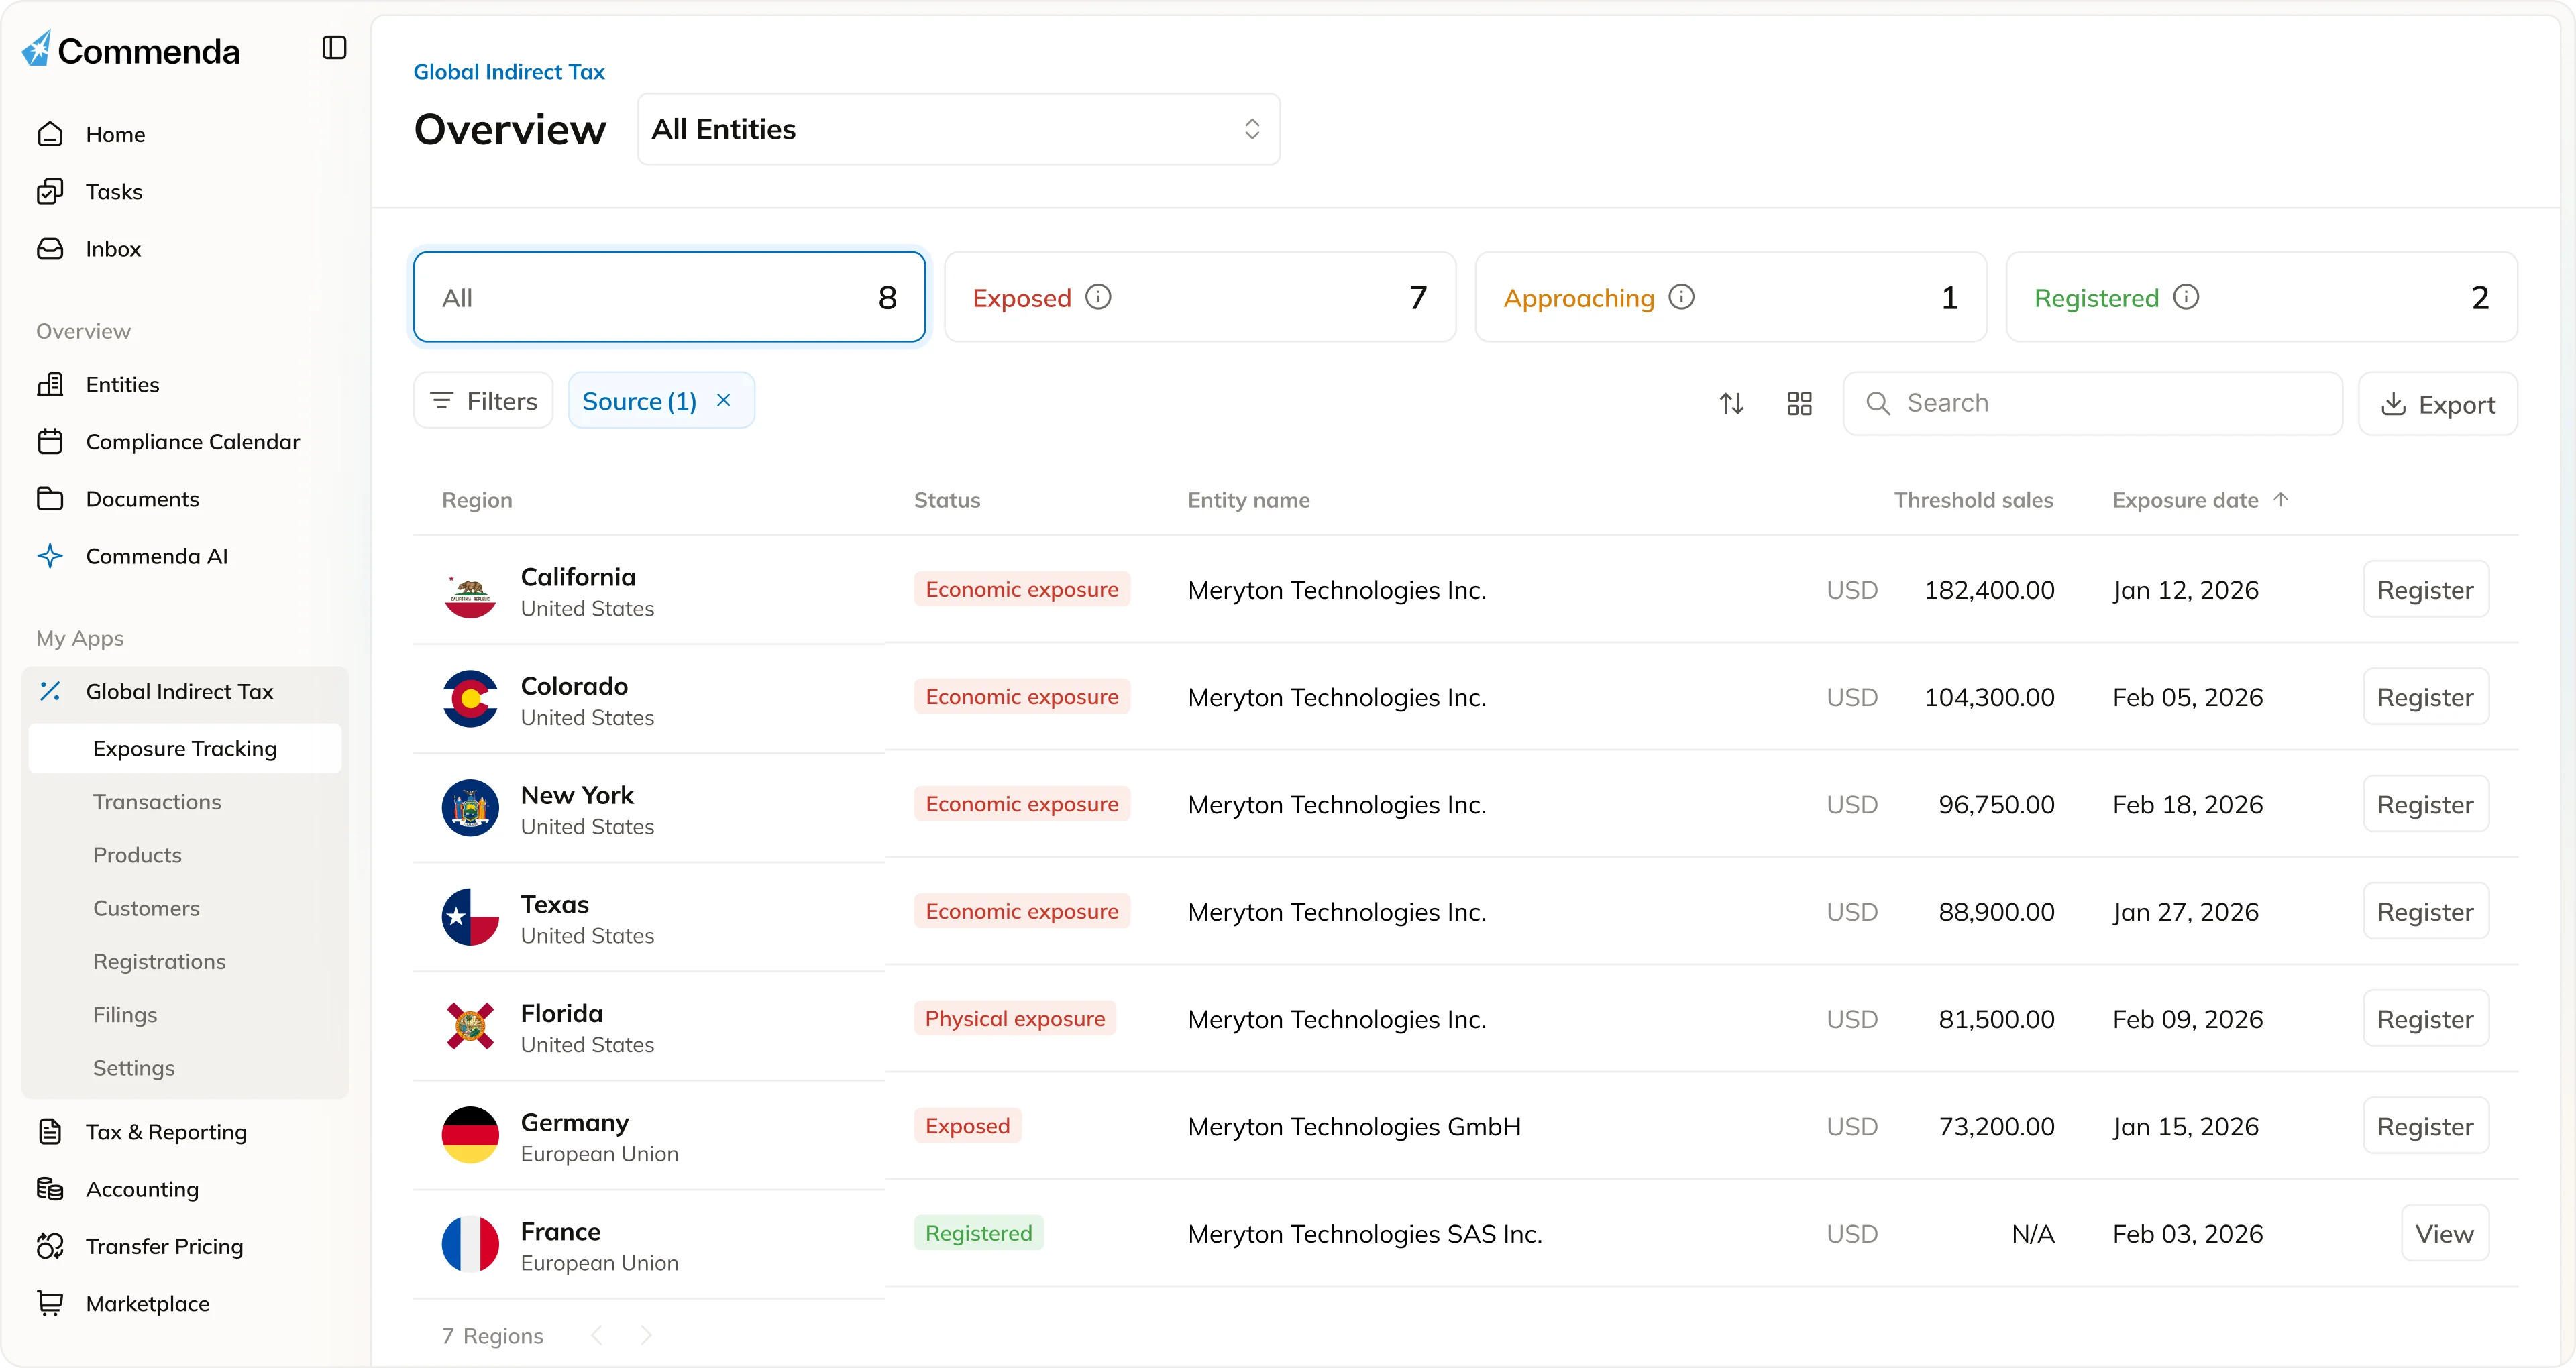
Task: Sort by Region column header
Action: pyautogui.click(x=477, y=500)
